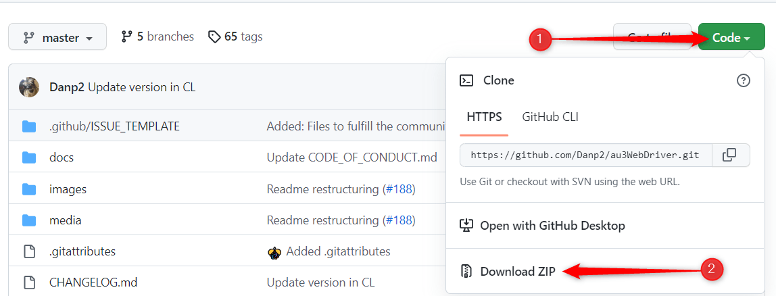
Task: Click the media folder icon
Action: tap(29, 220)
